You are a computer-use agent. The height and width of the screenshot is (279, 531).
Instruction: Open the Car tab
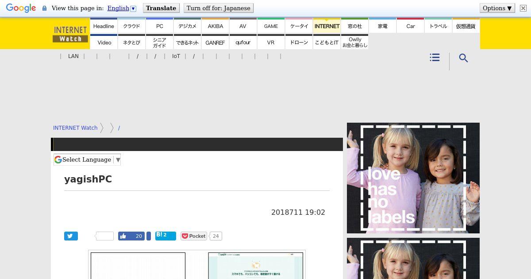point(410,26)
